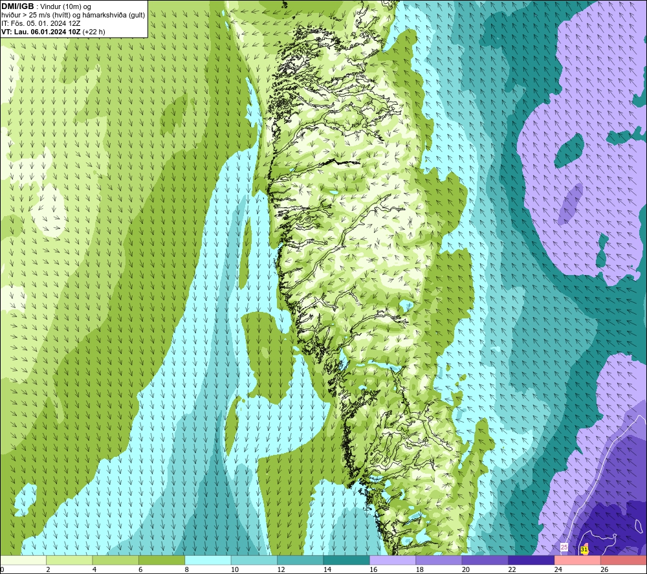The image size is (647, 574).
Task: Click the scale value 16
Action: pos(373,569)
